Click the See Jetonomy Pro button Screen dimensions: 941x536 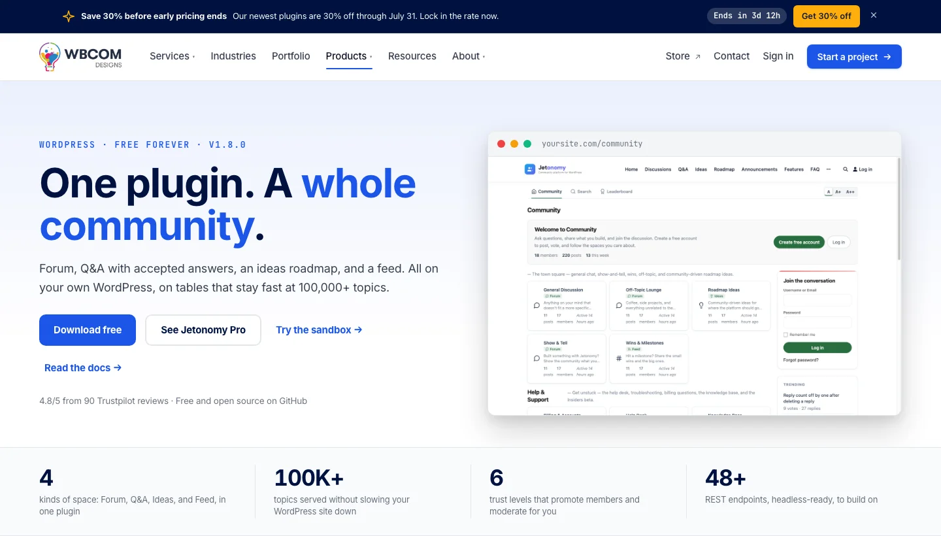[x=203, y=330]
